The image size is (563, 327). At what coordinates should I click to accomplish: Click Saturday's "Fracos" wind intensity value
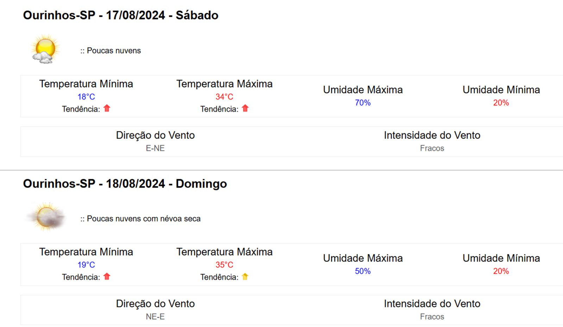(432, 148)
